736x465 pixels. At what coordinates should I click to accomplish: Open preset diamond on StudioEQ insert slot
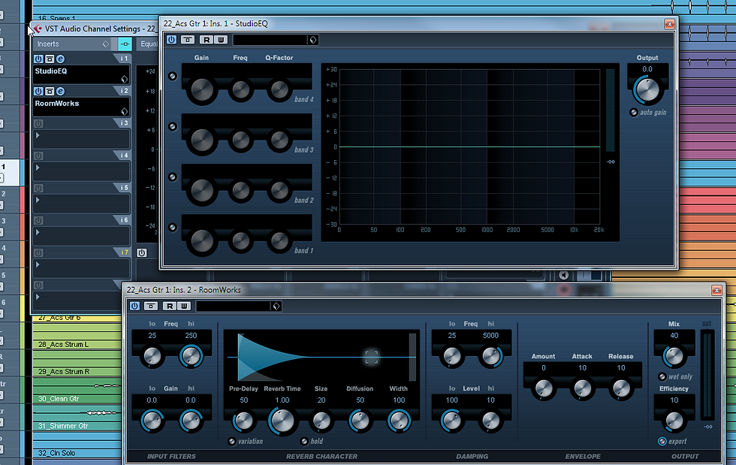(x=125, y=79)
